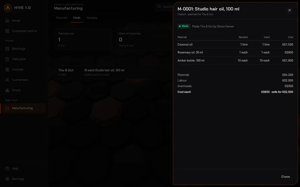Click the Cost each label

pos(184,92)
